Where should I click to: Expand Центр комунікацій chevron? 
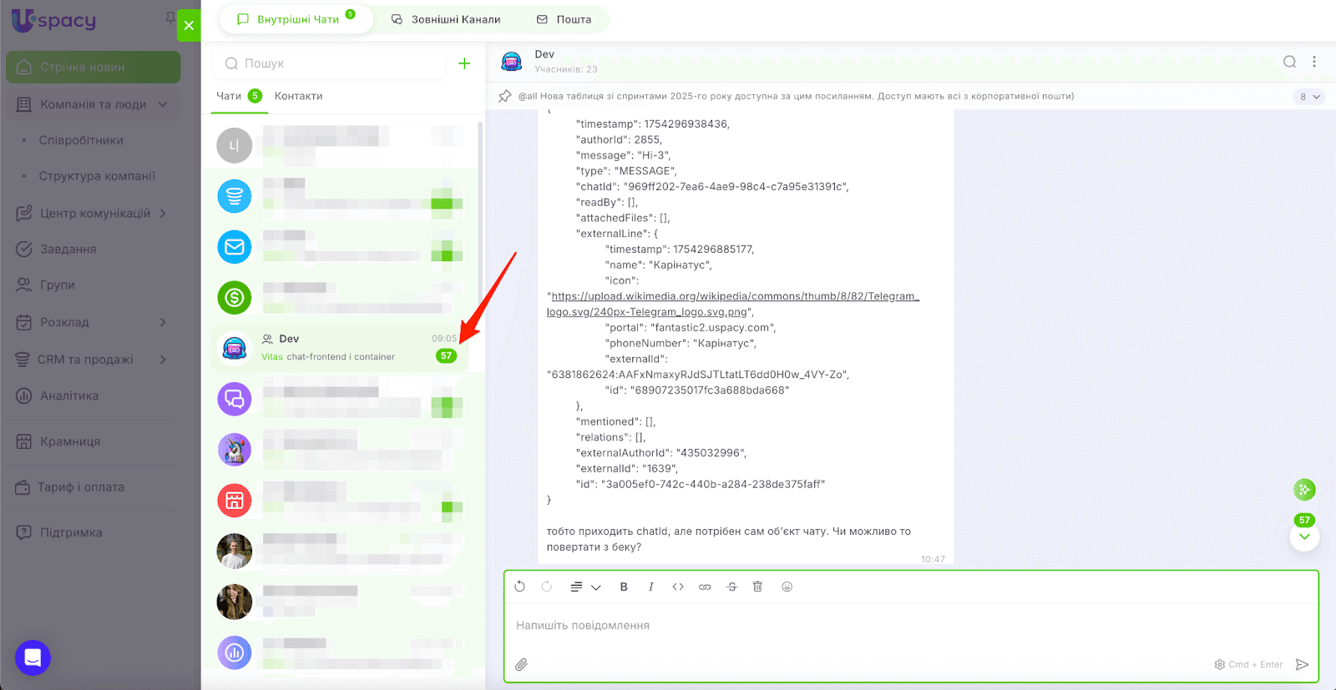click(163, 213)
